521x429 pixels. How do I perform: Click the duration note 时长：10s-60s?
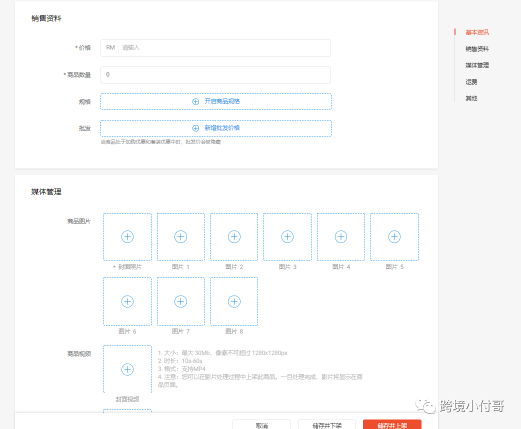coord(183,361)
